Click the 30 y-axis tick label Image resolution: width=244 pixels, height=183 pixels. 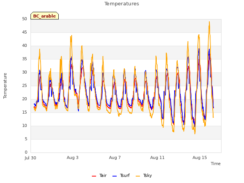click(x=24, y=72)
